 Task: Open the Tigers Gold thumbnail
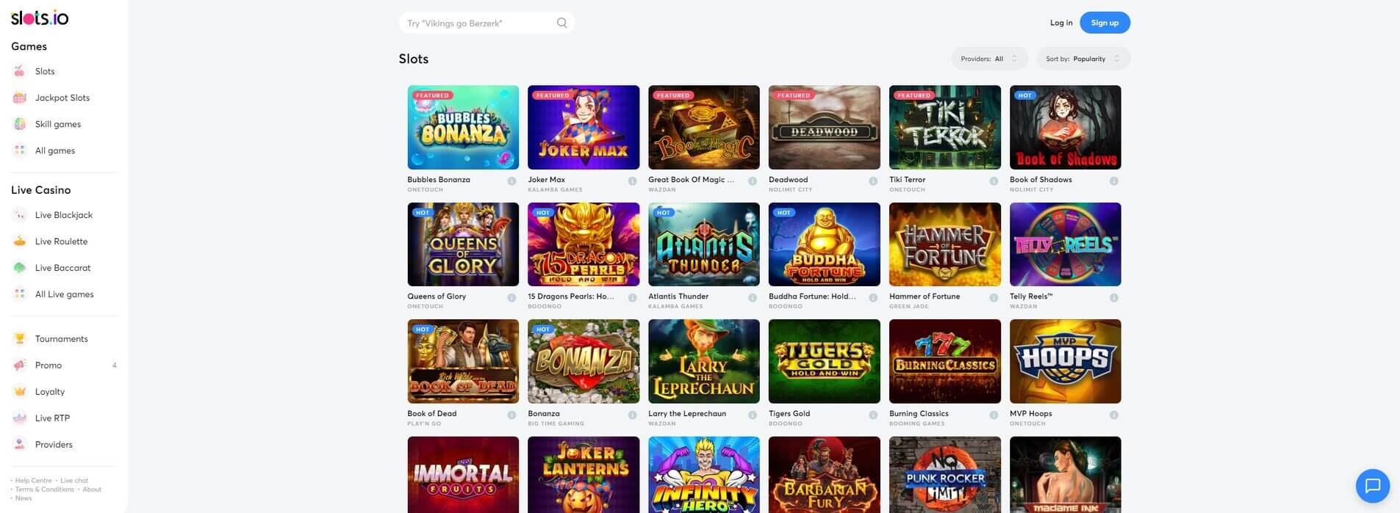pyautogui.click(x=825, y=361)
